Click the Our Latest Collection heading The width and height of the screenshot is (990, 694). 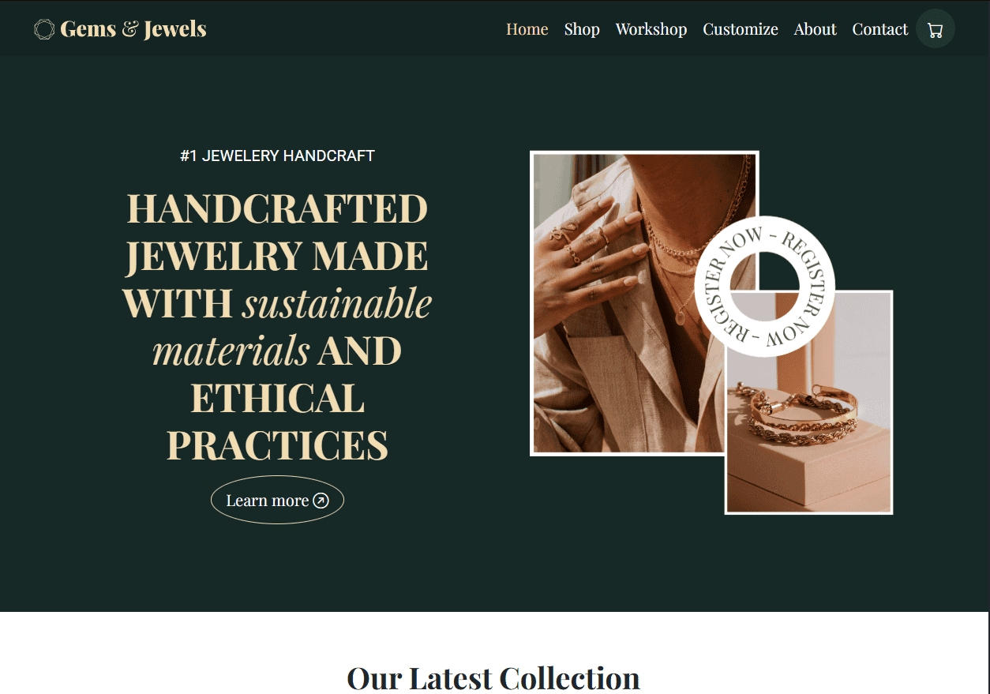coord(493,678)
